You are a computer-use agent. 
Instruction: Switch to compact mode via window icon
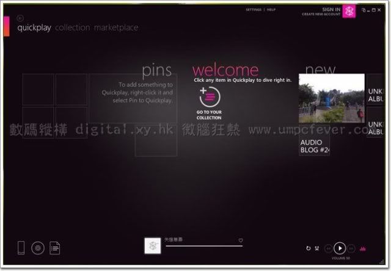[364, 10]
